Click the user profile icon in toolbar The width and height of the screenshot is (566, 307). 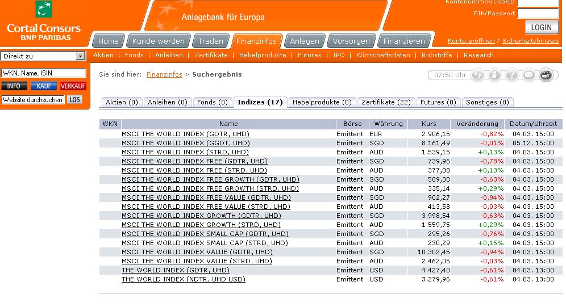coord(495,75)
